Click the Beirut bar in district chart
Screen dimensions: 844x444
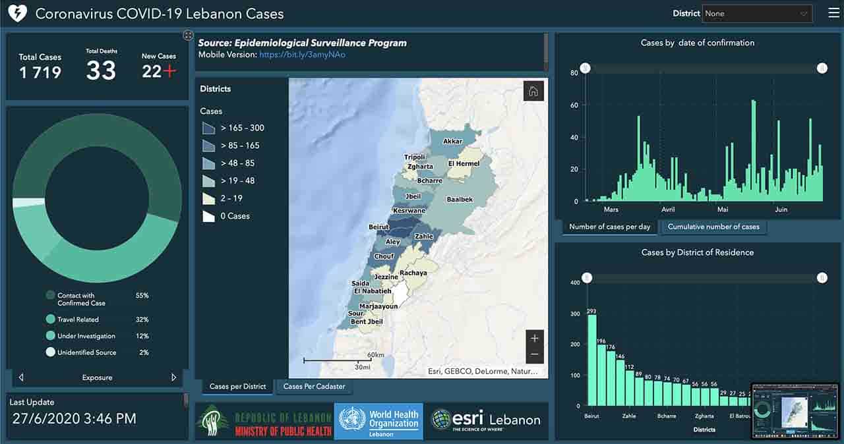click(x=591, y=360)
